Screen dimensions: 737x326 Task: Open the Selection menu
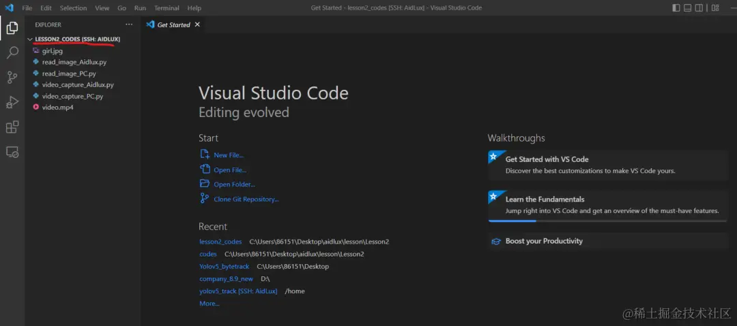click(x=73, y=8)
